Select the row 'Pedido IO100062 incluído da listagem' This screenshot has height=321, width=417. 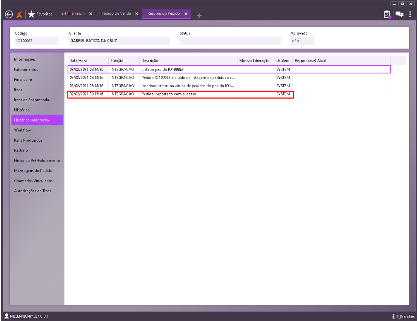tap(229, 78)
